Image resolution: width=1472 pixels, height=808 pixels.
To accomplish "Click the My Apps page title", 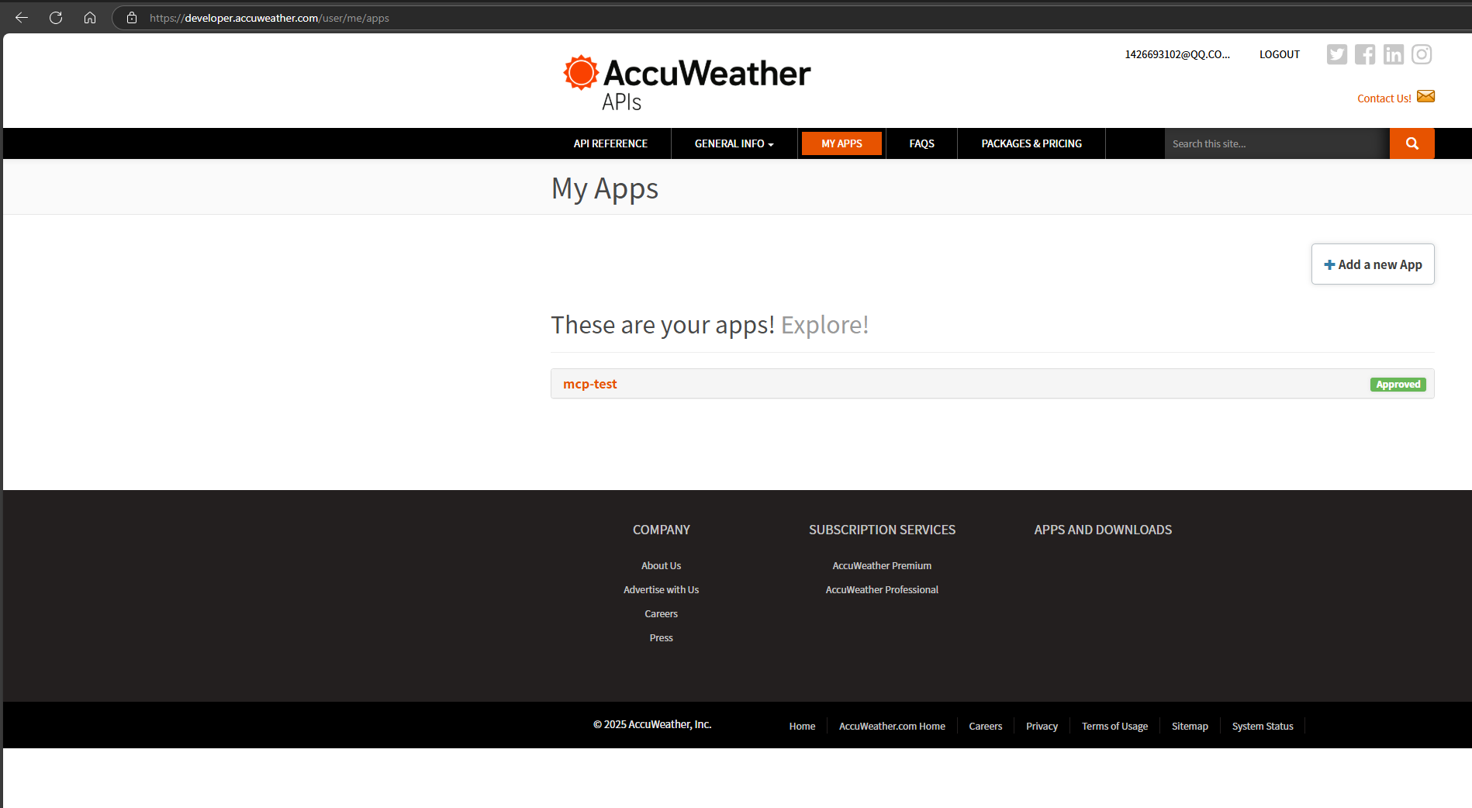I will pos(605,189).
